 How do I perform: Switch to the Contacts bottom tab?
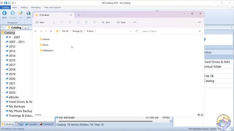click(46, 124)
